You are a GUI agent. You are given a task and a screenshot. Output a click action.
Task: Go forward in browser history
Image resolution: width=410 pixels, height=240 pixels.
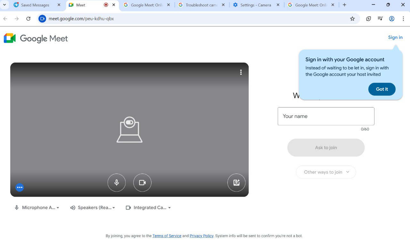(x=17, y=19)
